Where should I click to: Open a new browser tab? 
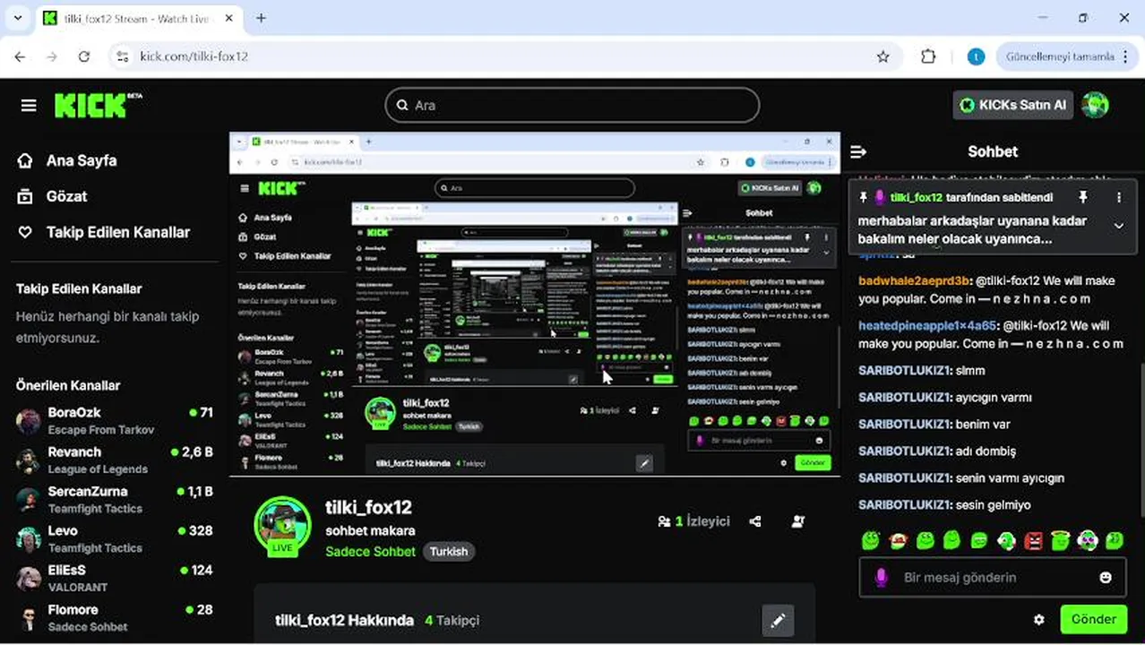(261, 18)
